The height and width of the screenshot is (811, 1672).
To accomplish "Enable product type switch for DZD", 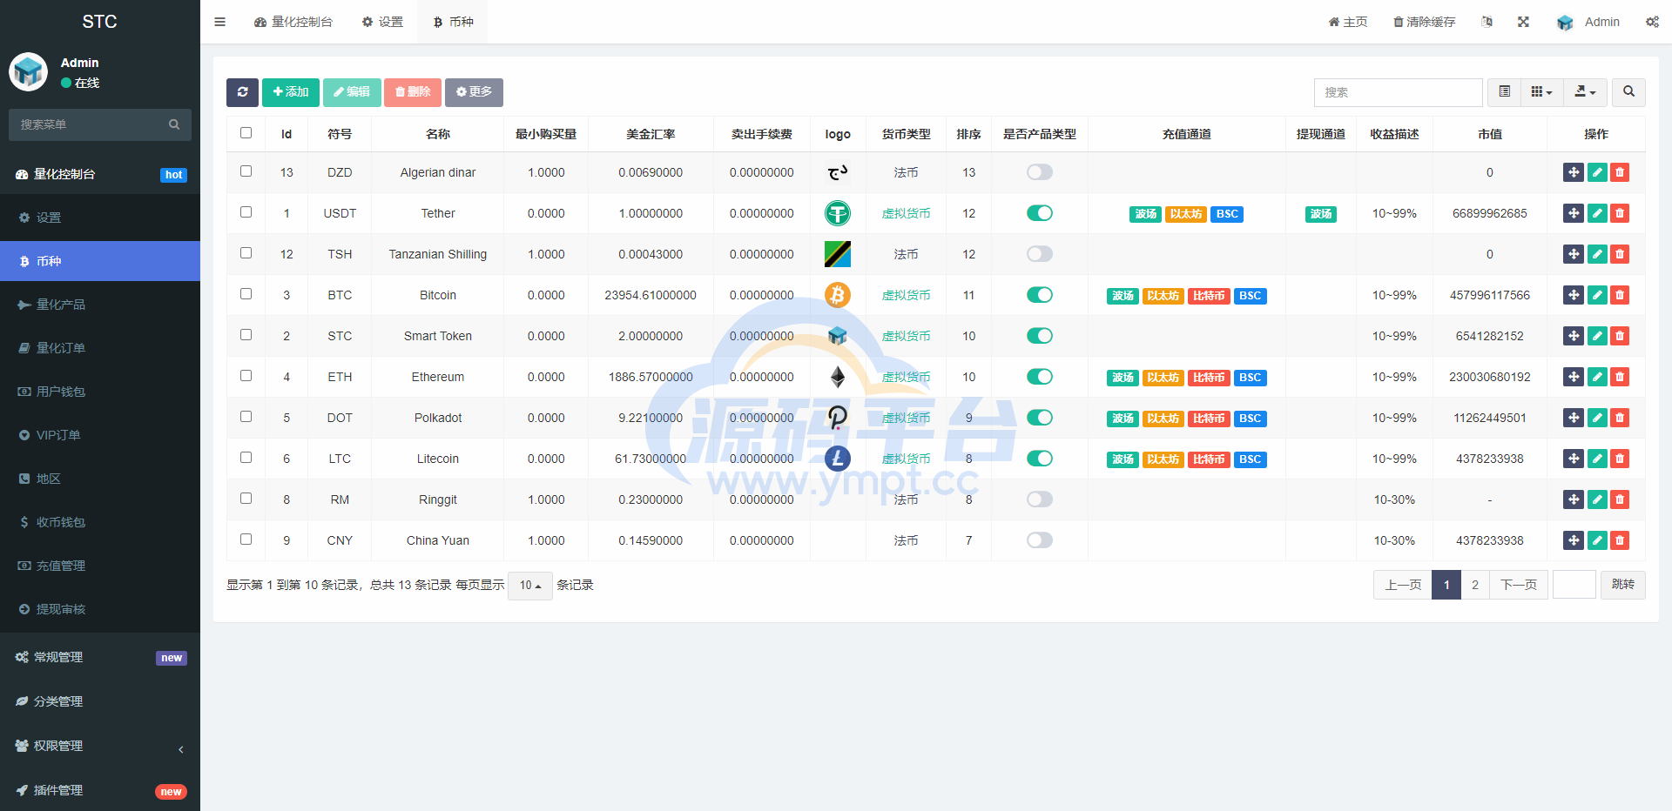I will tap(1039, 172).
